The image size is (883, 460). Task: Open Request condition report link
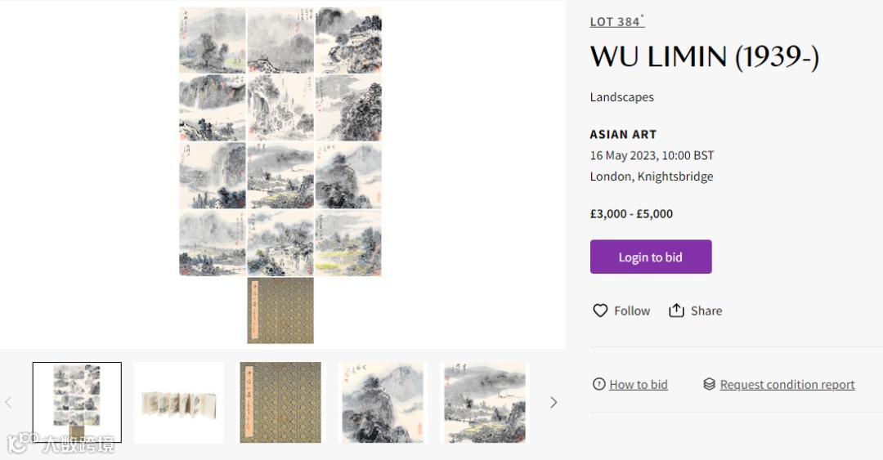pos(787,385)
